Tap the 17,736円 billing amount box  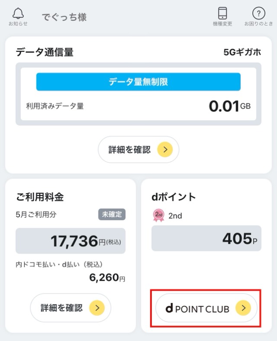(x=71, y=241)
